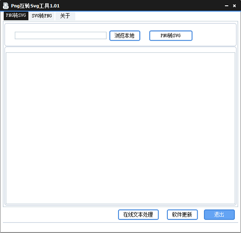Image resolution: width=241 pixels, height=233 pixels.
Task: Click the black title bar between title and minimize
Action: (x=141, y=6)
